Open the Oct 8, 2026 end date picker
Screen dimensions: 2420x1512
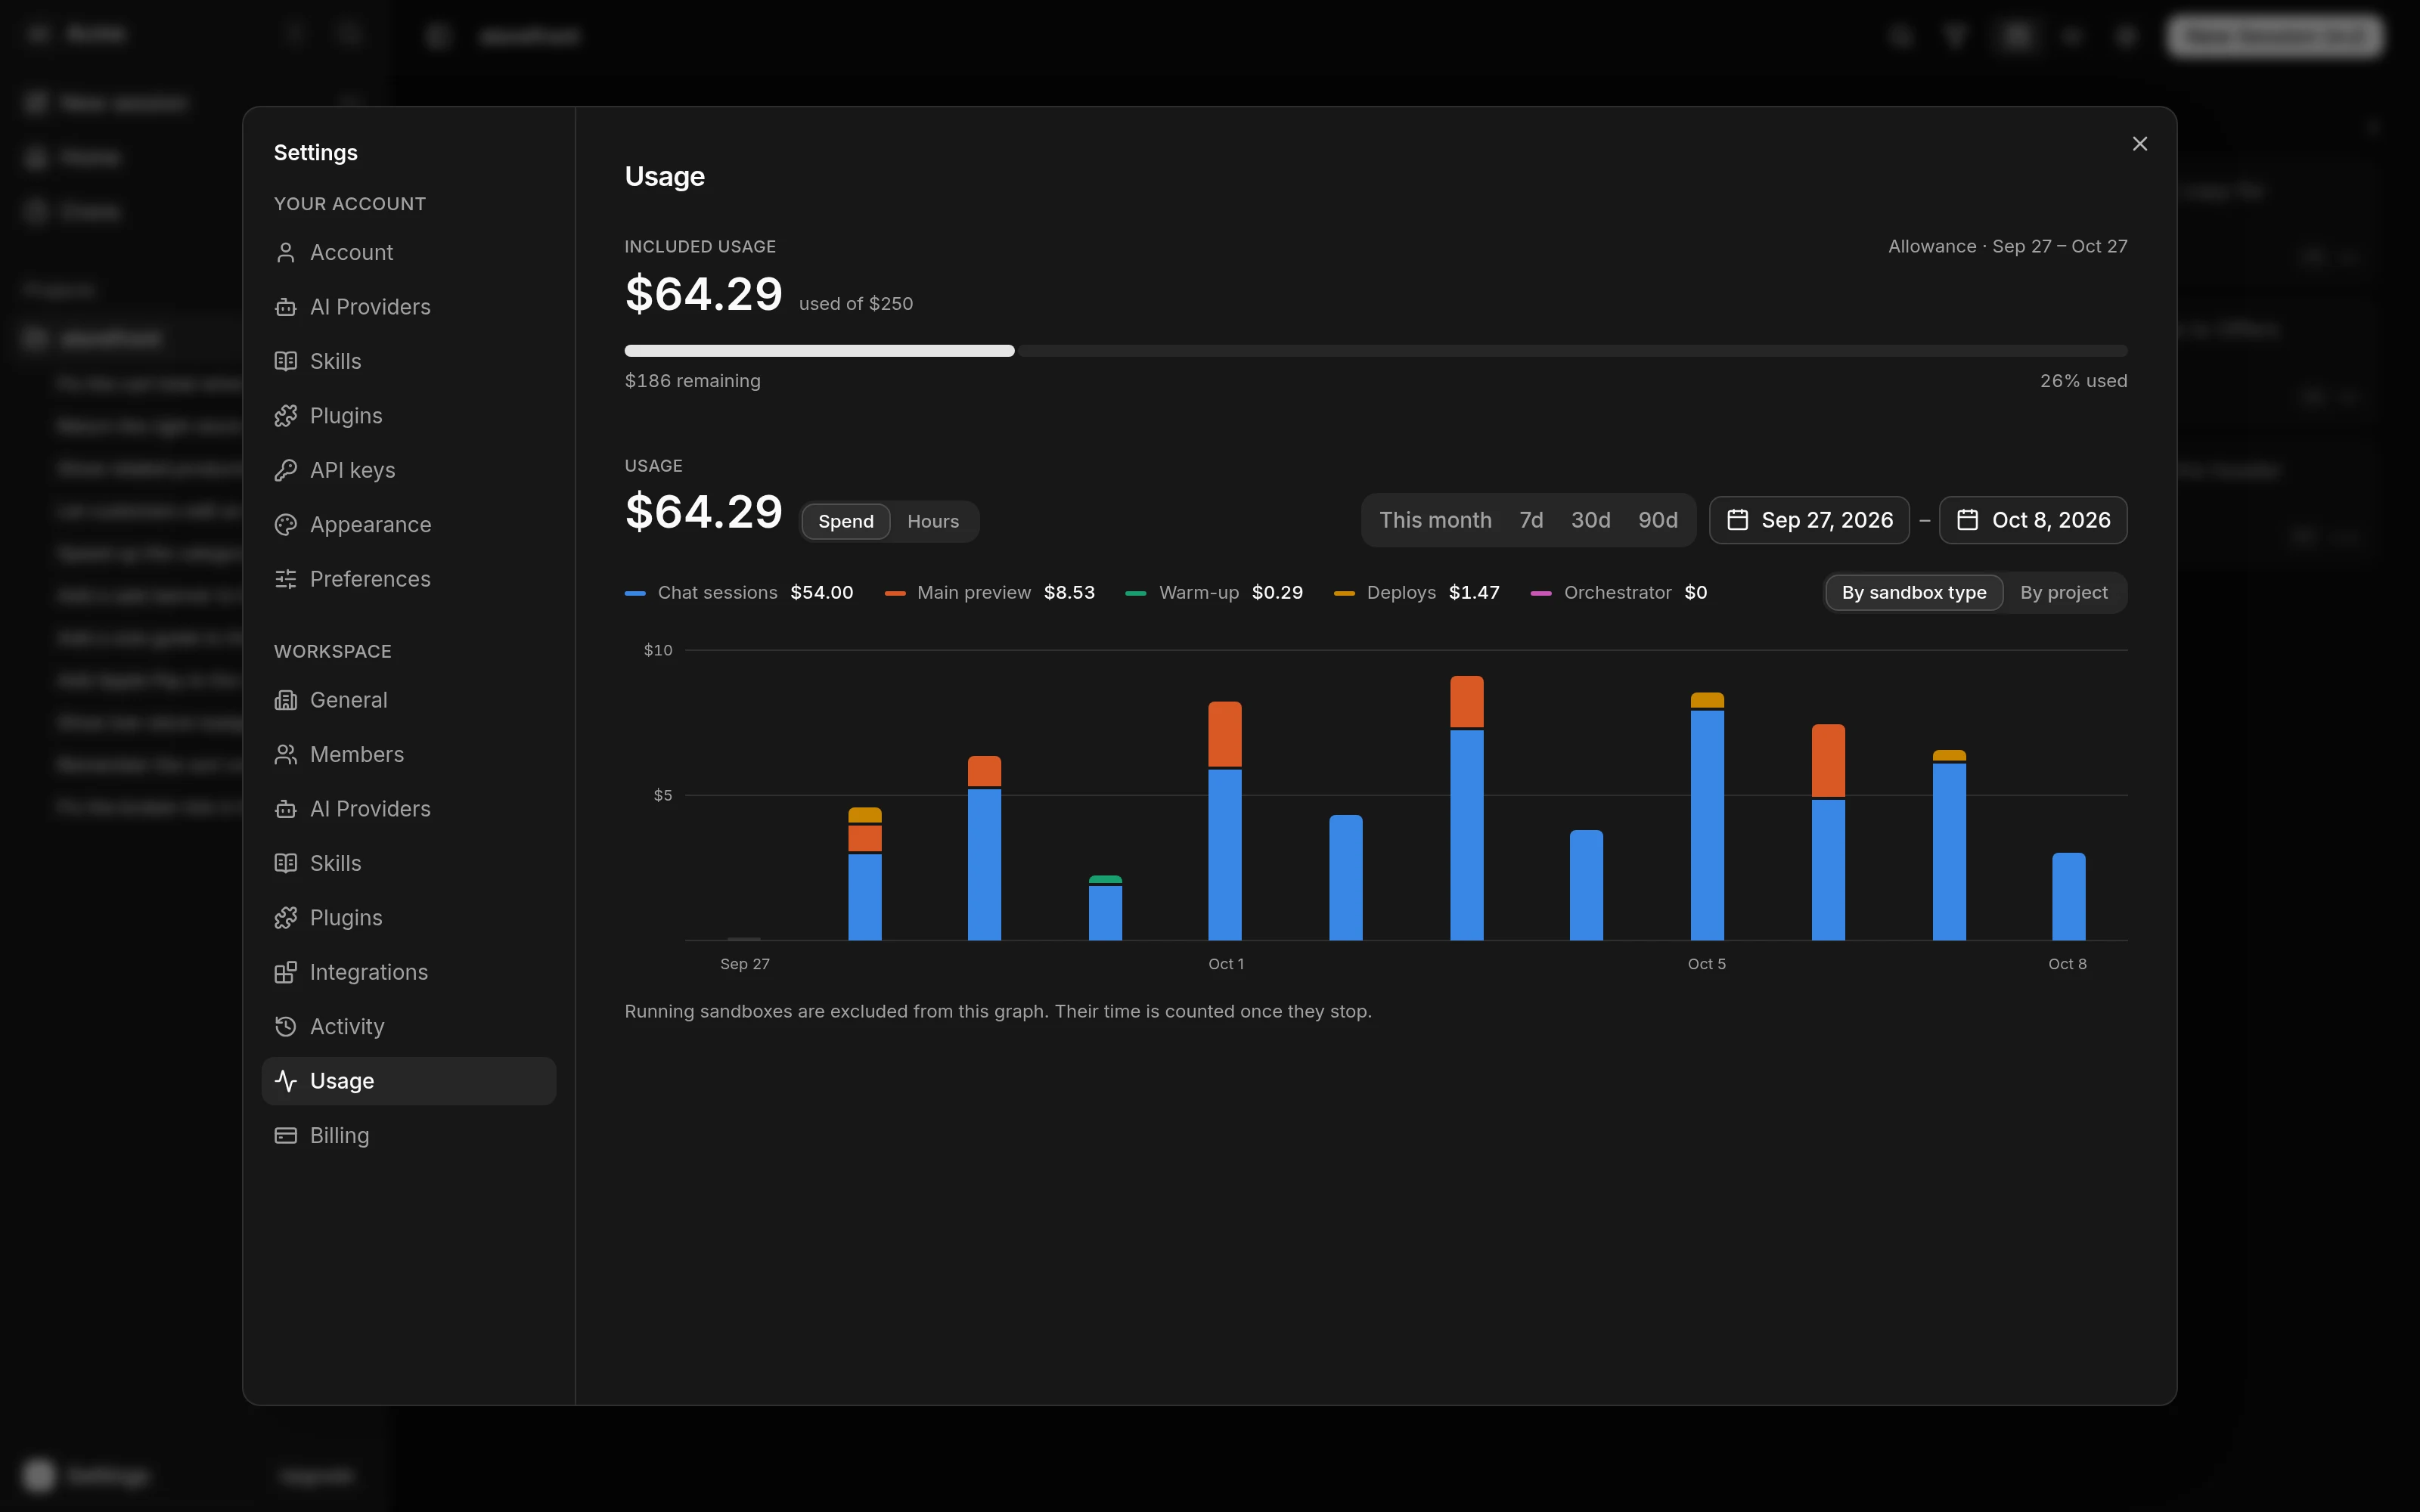(x=2033, y=520)
